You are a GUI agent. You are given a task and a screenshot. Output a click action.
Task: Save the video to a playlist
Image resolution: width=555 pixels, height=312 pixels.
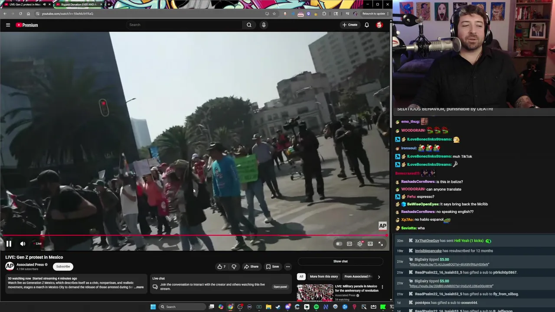[272, 266]
